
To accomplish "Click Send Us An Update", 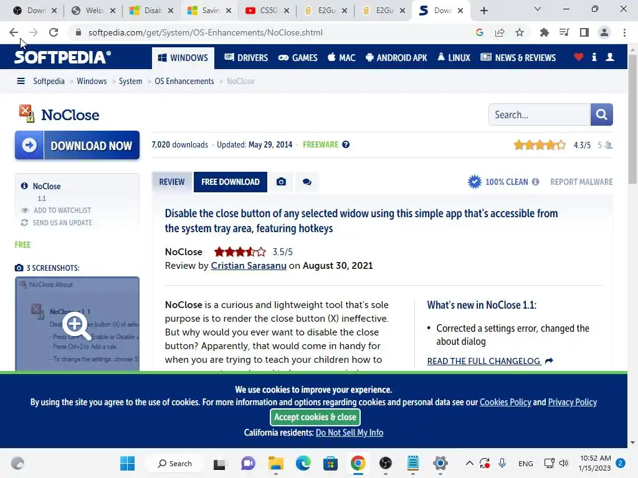I will point(62,223).
